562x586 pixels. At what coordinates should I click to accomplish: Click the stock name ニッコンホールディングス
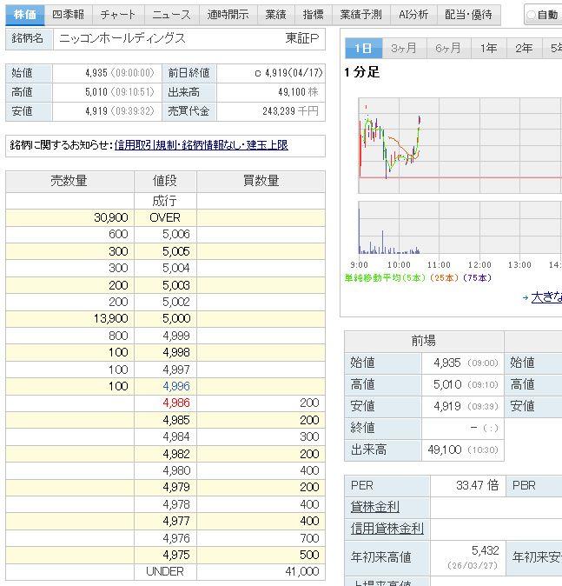point(122,38)
